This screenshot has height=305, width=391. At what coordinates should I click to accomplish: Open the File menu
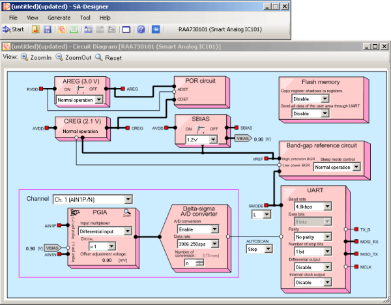pos(13,18)
